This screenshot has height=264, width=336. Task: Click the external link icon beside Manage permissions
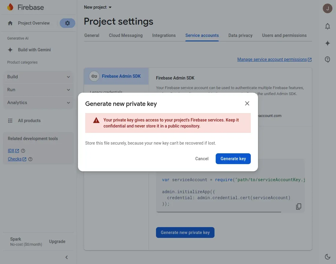pyautogui.click(x=310, y=60)
